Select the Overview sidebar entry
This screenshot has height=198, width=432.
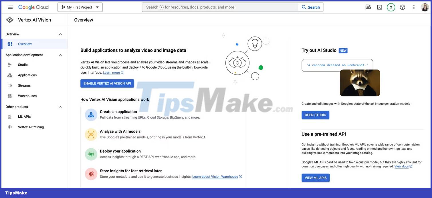(x=25, y=44)
